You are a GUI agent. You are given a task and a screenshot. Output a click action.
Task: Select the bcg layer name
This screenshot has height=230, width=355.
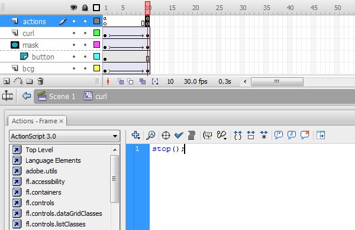point(28,68)
